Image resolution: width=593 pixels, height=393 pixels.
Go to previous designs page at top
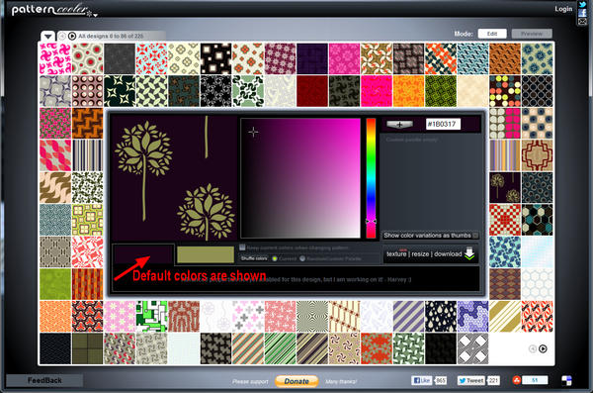(62, 36)
